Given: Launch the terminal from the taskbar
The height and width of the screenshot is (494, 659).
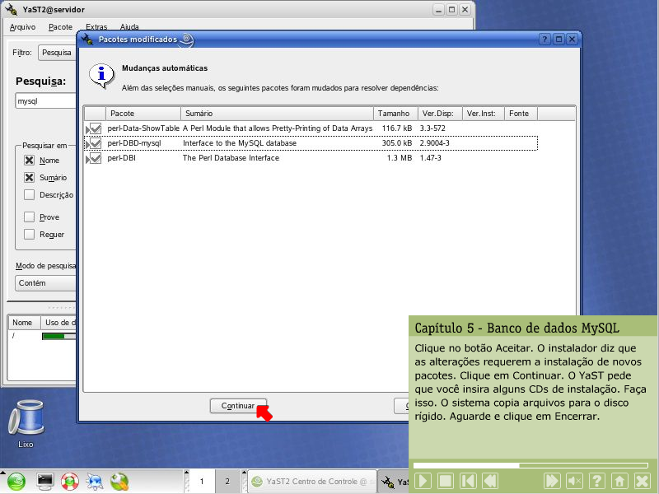Looking at the screenshot, I should tap(44, 481).
